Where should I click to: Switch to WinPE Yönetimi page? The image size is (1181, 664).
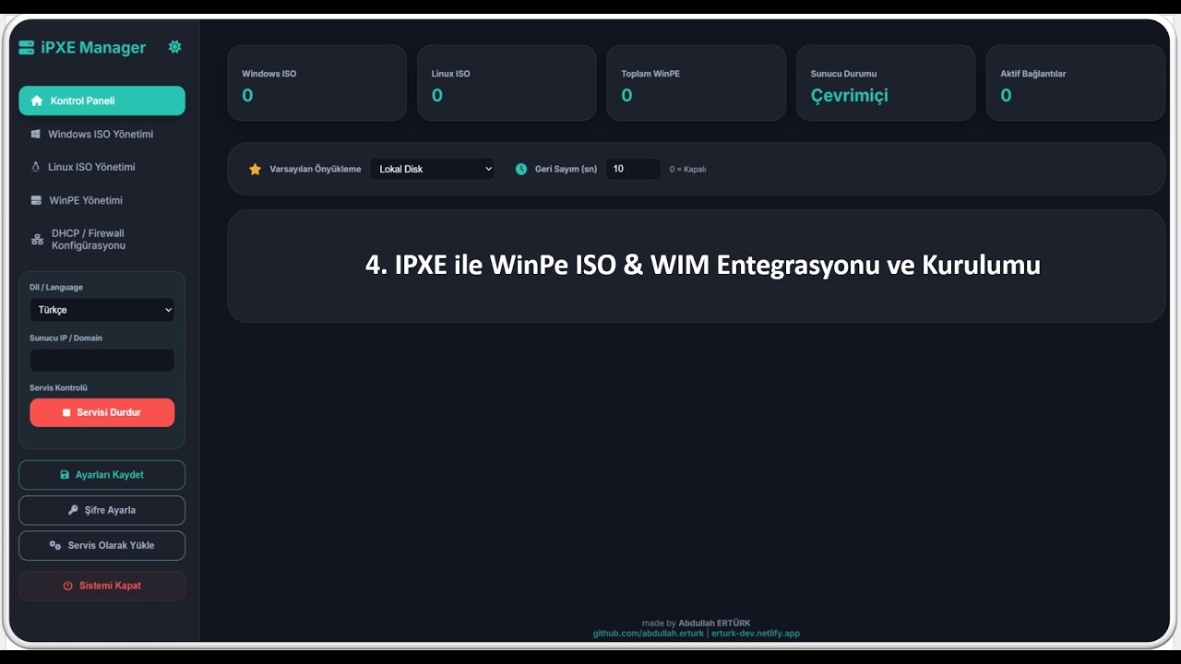(101, 200)
